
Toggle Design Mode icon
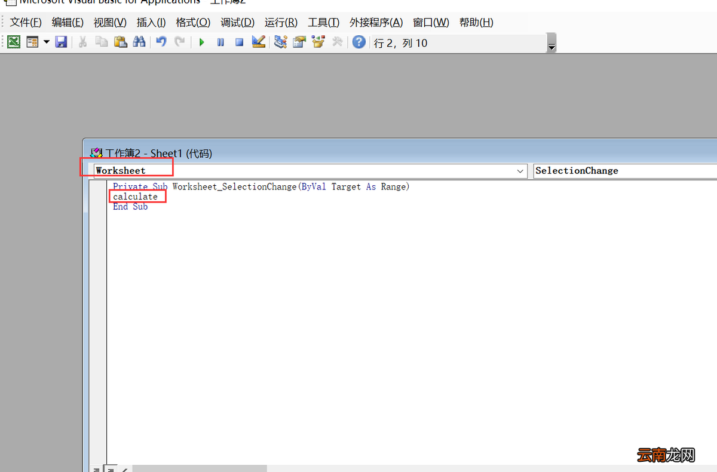click(258, 42)
